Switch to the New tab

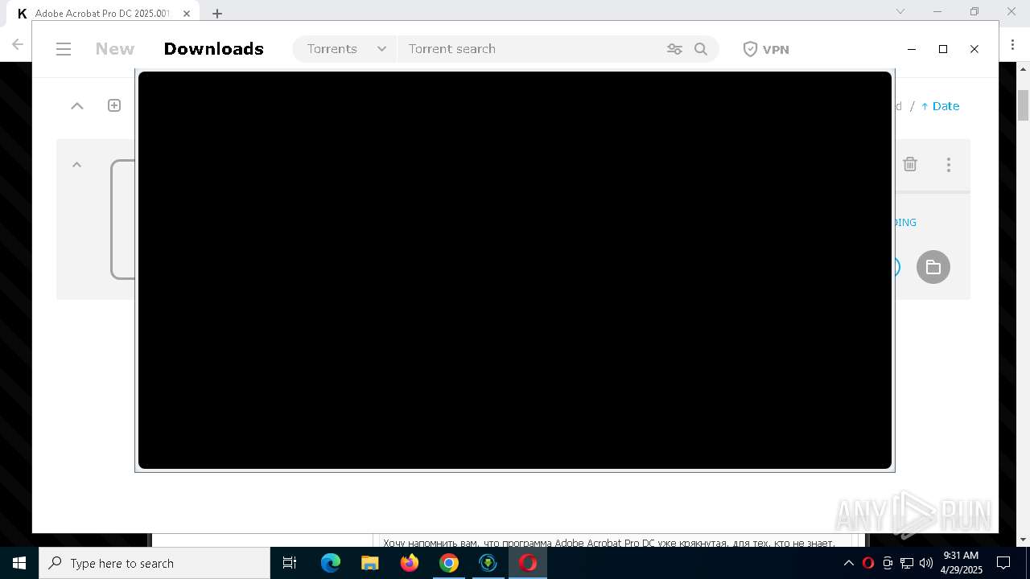tap(115, 49)
